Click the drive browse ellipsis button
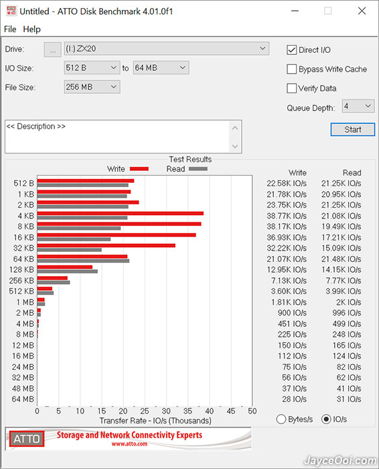 [53, 50]
